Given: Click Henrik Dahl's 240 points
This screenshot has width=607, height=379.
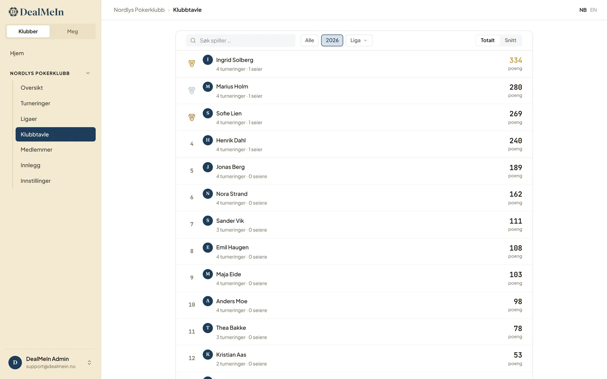Looking at the screenshot, I should click(x=516, y=141).
